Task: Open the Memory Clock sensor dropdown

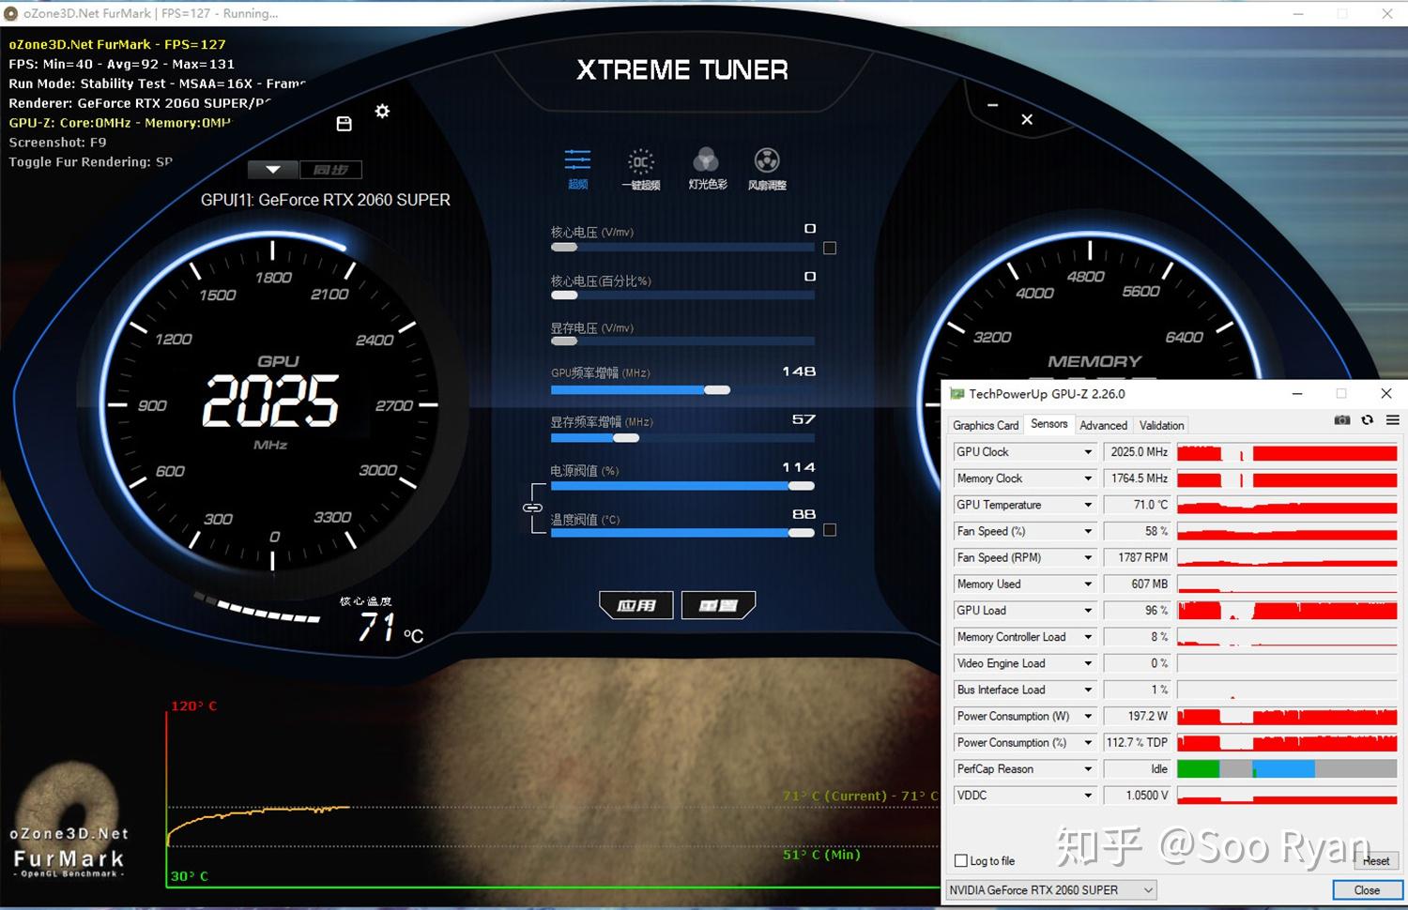Action: point(1089,478)
